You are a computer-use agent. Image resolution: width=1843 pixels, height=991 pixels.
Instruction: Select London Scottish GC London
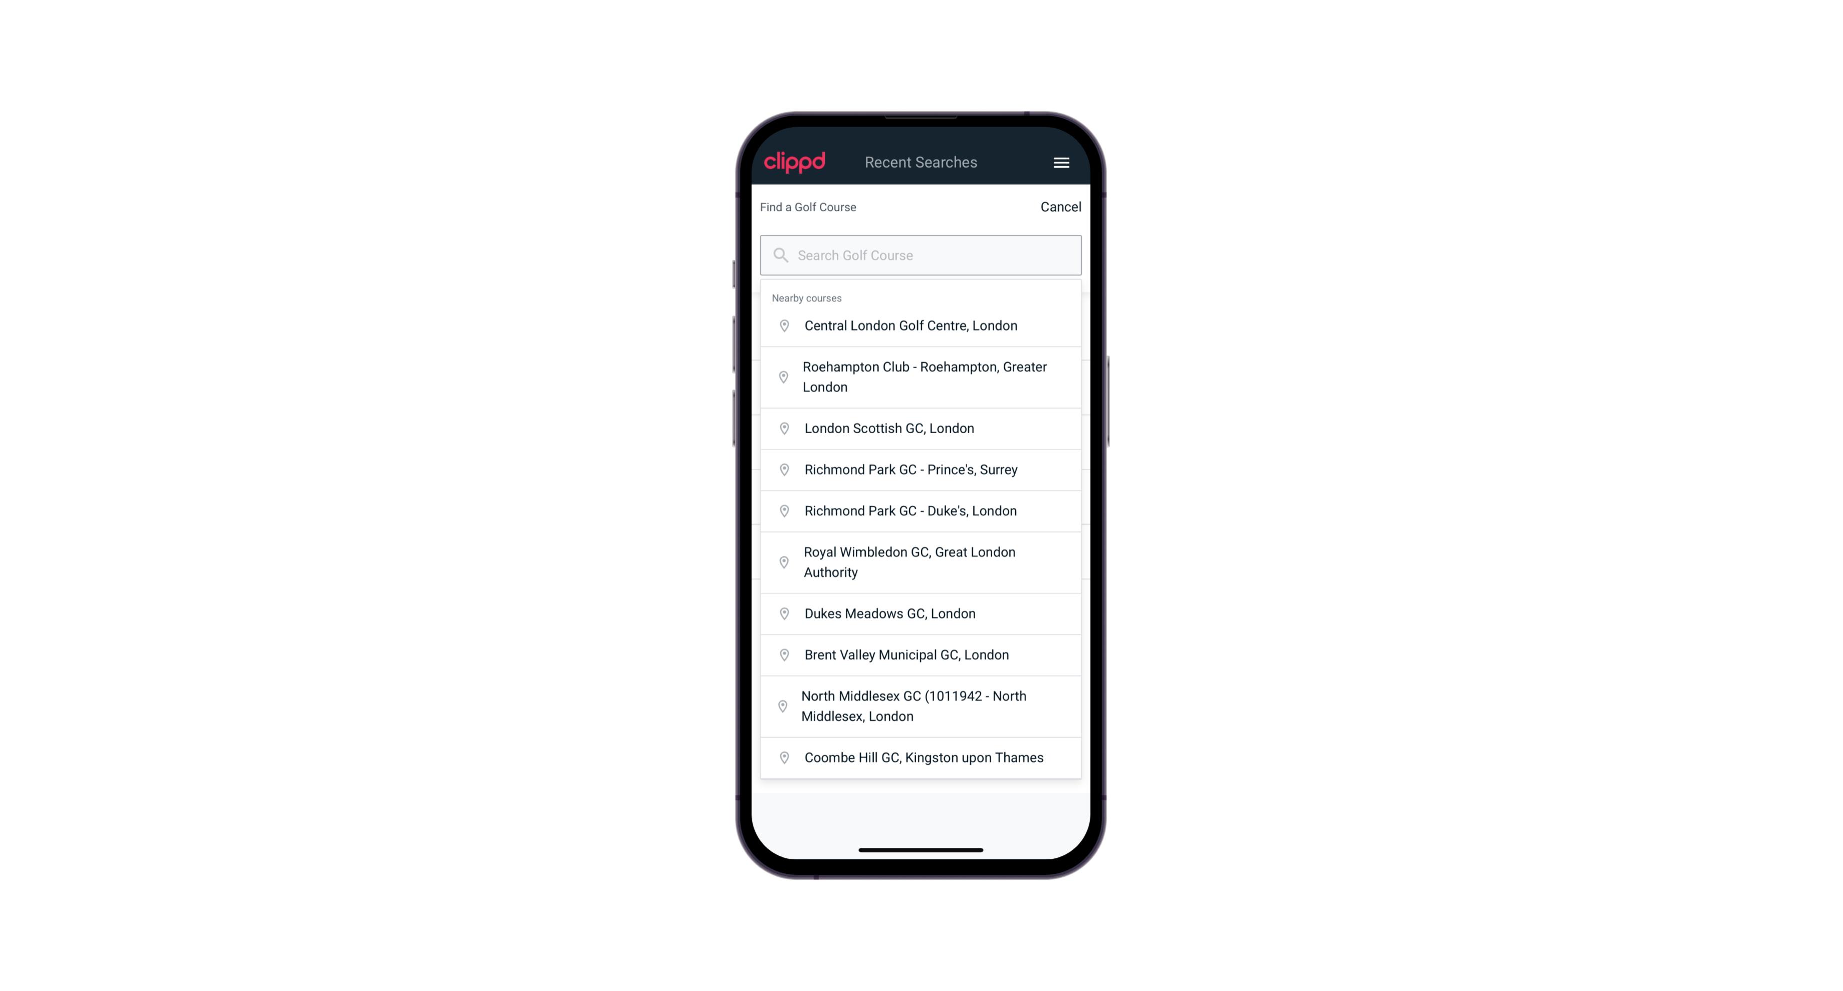(920, 427)
